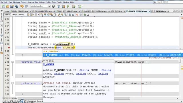Open the Source menu
Screen dimensions: 183x103
pyautogui.click(x=24, y=2)
